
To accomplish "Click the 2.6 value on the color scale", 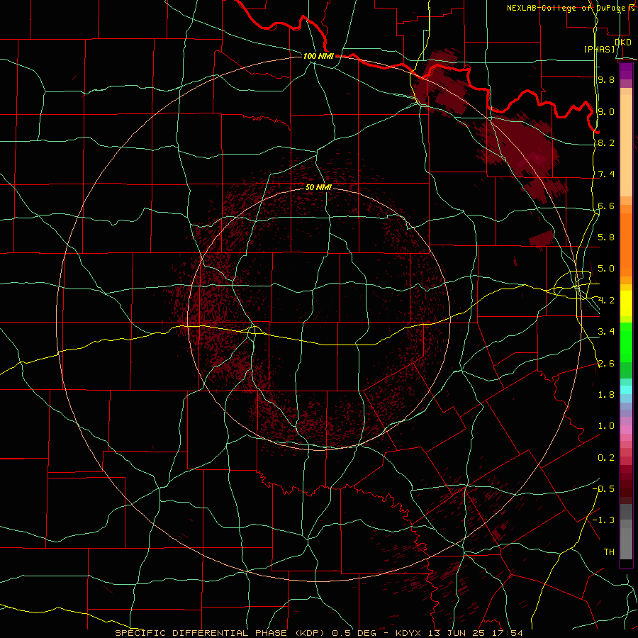I will point(606,364).
